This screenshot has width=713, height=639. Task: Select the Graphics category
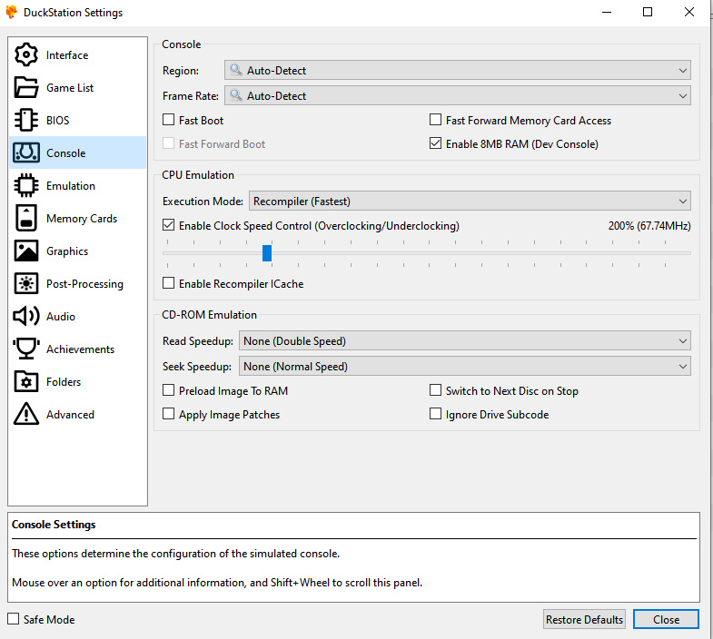[x=78, y=251]
